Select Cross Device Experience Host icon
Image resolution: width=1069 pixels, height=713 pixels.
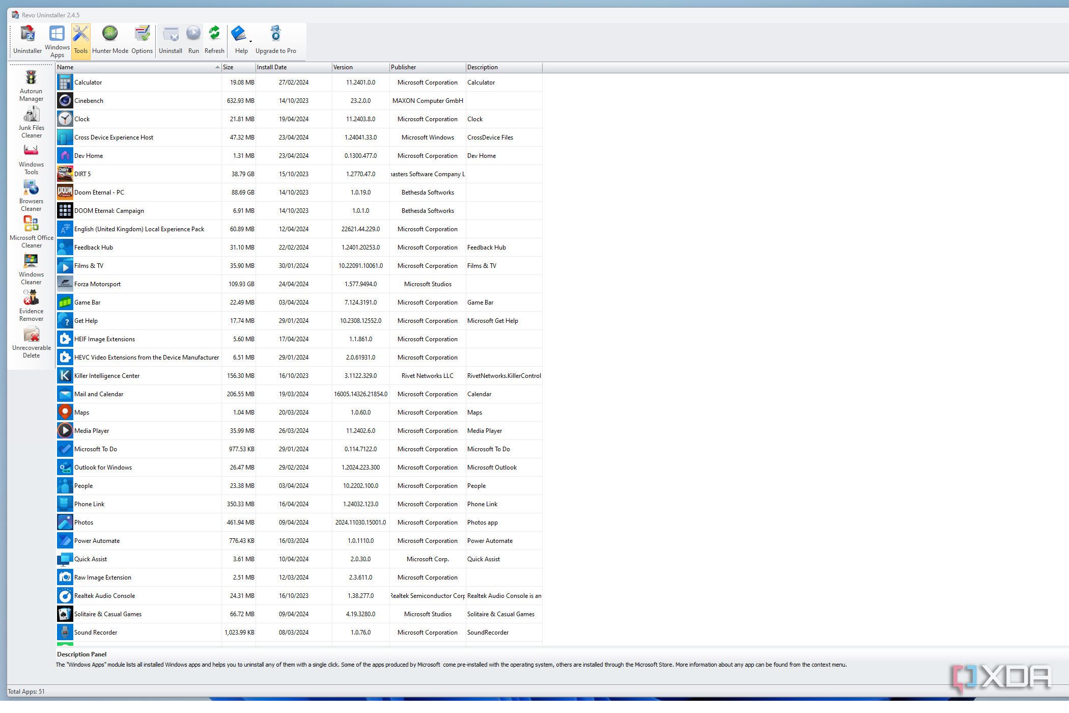(x=65, y=138)
